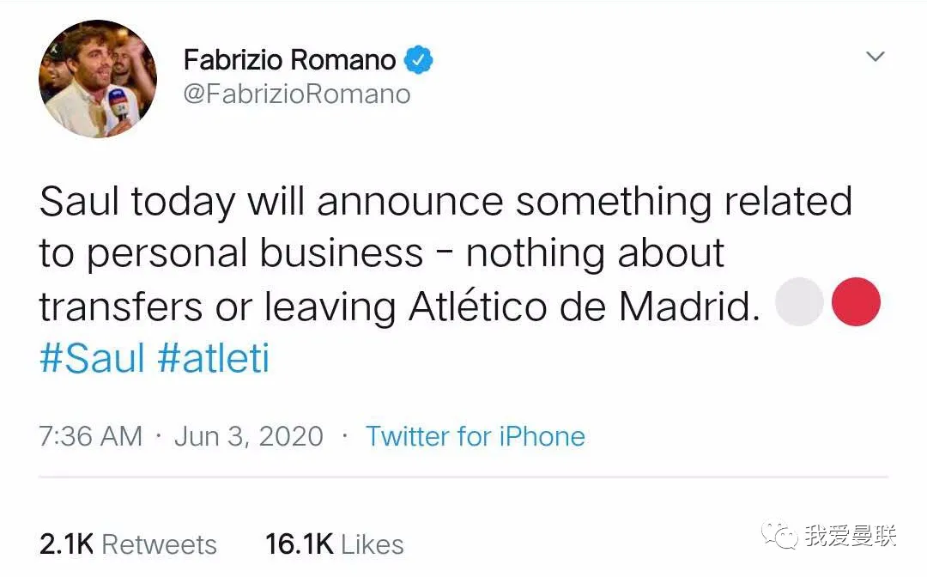Select the Jun 3, 2020 date
Image resolution: width=927 pixels, height=577 pixels.
pyautogui.click(x=249, y=436)
